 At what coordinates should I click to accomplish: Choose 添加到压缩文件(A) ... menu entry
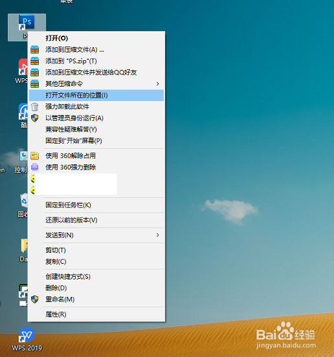[x=96, y=50]
